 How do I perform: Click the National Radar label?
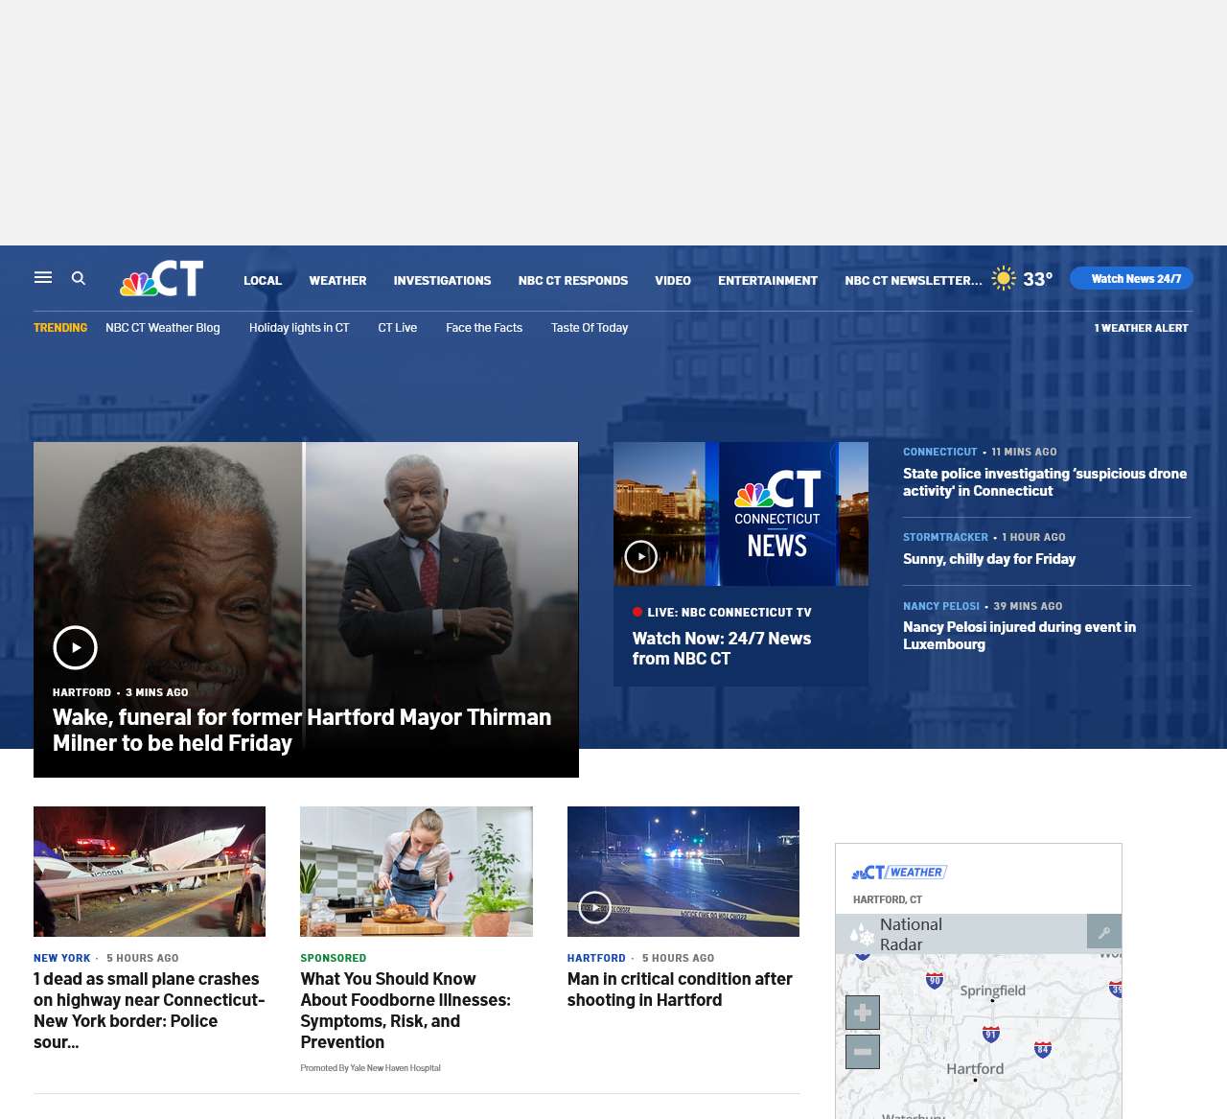coord(911,934)
